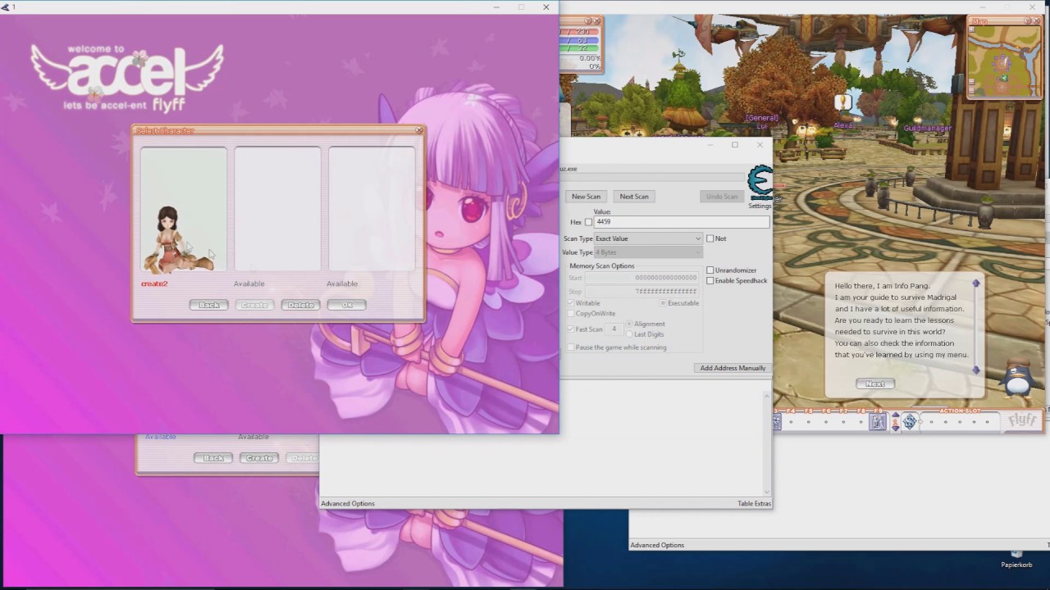
Task: Click the Guildmanager NPC name
Action: pos(927,129)
